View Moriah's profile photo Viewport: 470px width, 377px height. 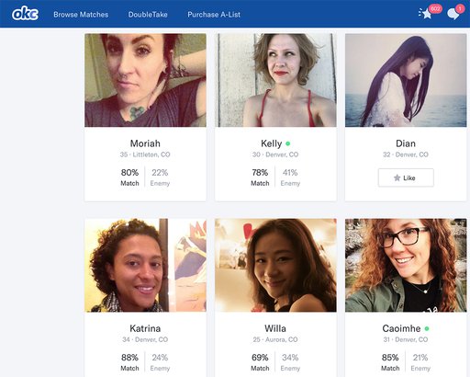coord(145,80)
